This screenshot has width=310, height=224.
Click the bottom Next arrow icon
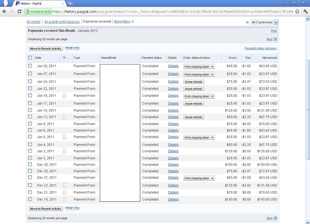pyautogui.click(x=276, y=218)
